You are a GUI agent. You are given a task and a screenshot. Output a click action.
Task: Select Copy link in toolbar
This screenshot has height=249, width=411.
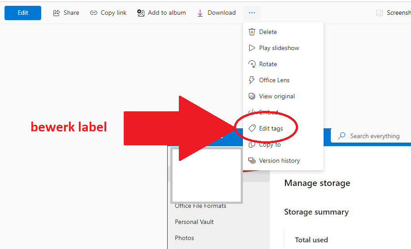(x=113, y=13)
